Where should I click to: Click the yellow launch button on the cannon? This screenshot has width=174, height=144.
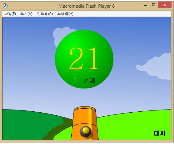click(x=85, y=131)
